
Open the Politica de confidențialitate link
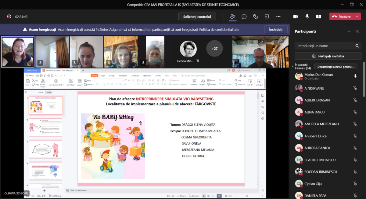(x=219, y=30)
